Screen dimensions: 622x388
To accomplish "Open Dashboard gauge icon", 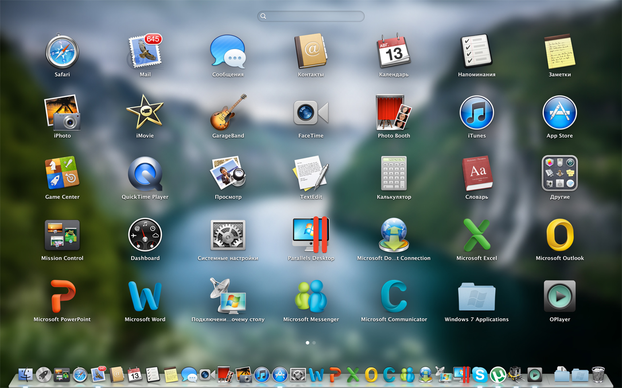I will point(145,235).
